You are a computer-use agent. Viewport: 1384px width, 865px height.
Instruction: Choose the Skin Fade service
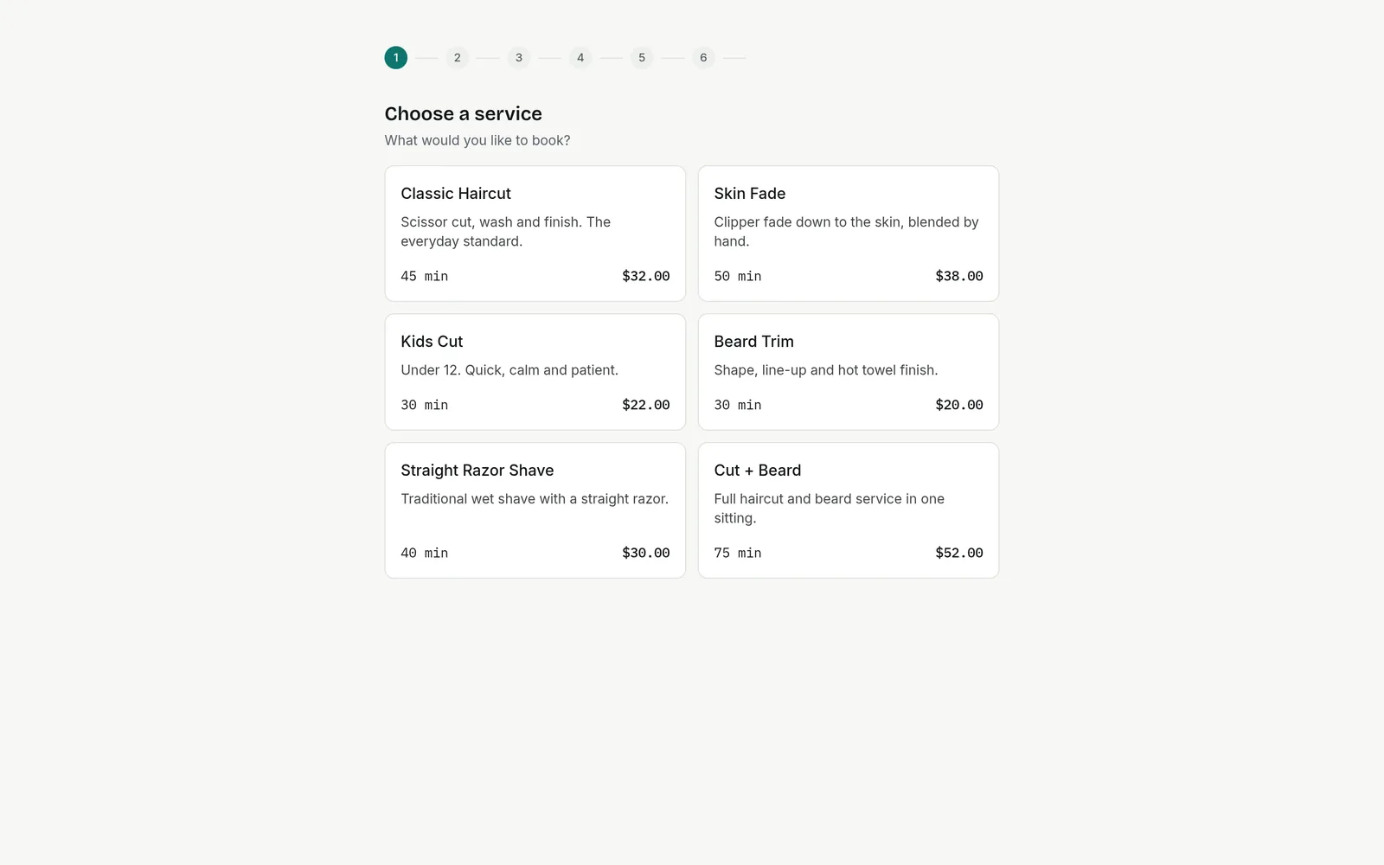click(x=848, y=234)
